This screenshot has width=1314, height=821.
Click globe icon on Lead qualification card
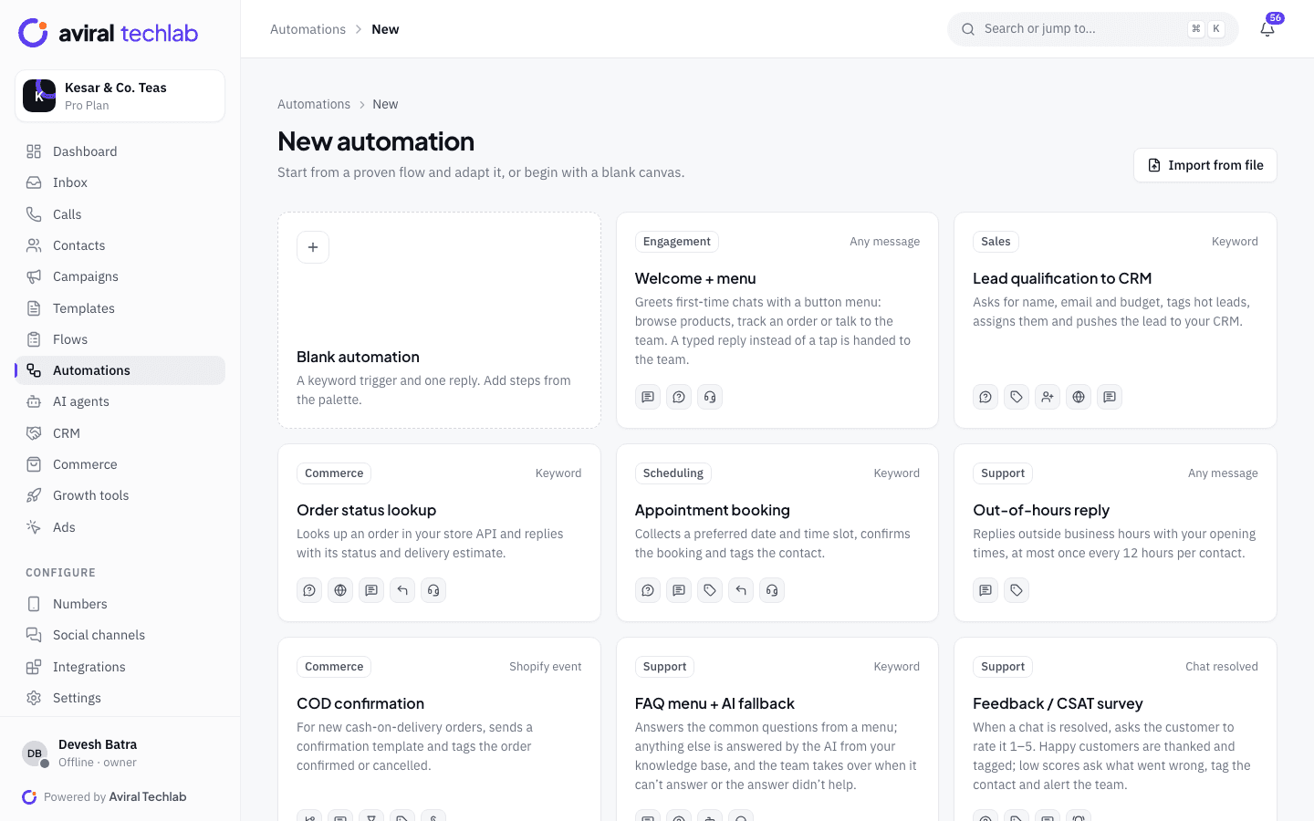[x=1079, y=397]
